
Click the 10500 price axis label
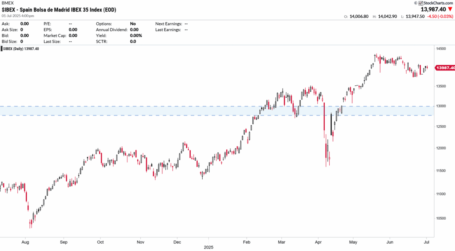click(441, 218)
